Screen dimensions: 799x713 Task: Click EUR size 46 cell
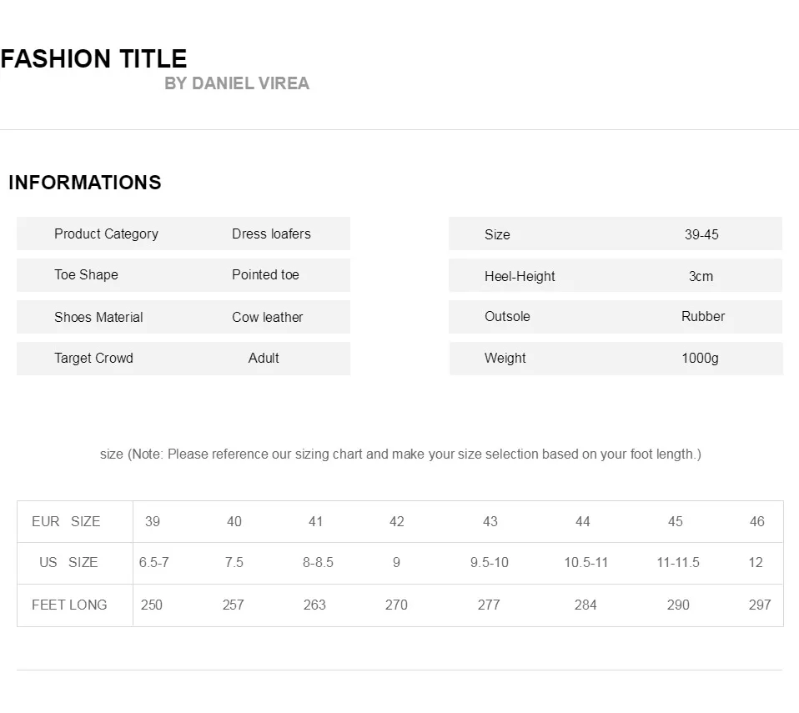coord(757,521)
